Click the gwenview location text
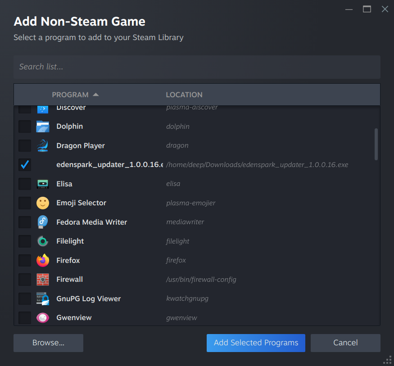 coord(181,318)
